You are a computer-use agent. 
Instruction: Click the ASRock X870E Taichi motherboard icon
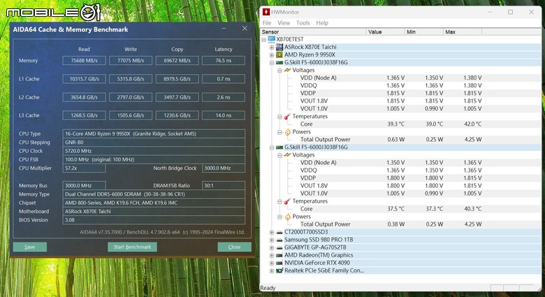[x=279, y=47]
